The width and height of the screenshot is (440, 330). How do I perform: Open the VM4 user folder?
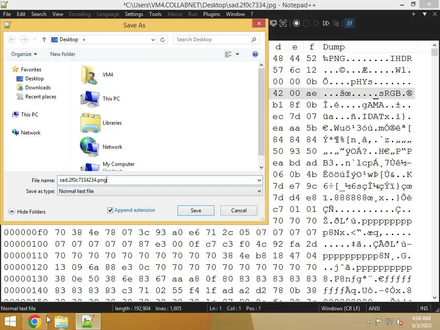tap(97, 75)
